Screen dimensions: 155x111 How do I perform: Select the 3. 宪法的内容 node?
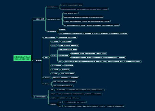click(x=53, y=98)
